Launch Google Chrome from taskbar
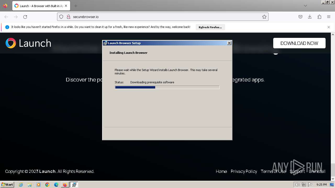 [47, 185]
